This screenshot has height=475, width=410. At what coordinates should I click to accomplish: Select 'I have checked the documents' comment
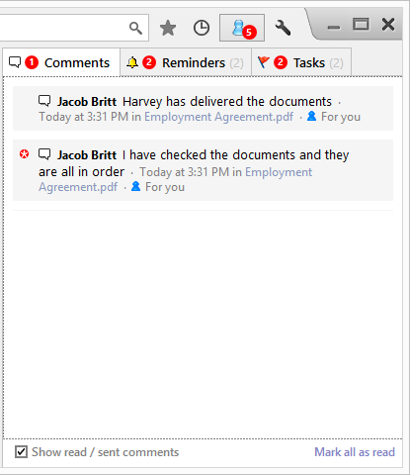[x=203, y=170]
